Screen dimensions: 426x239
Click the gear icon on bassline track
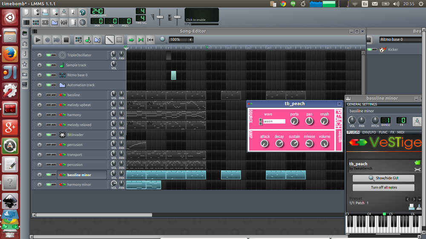pyautogui.click(x=39, y=95)
